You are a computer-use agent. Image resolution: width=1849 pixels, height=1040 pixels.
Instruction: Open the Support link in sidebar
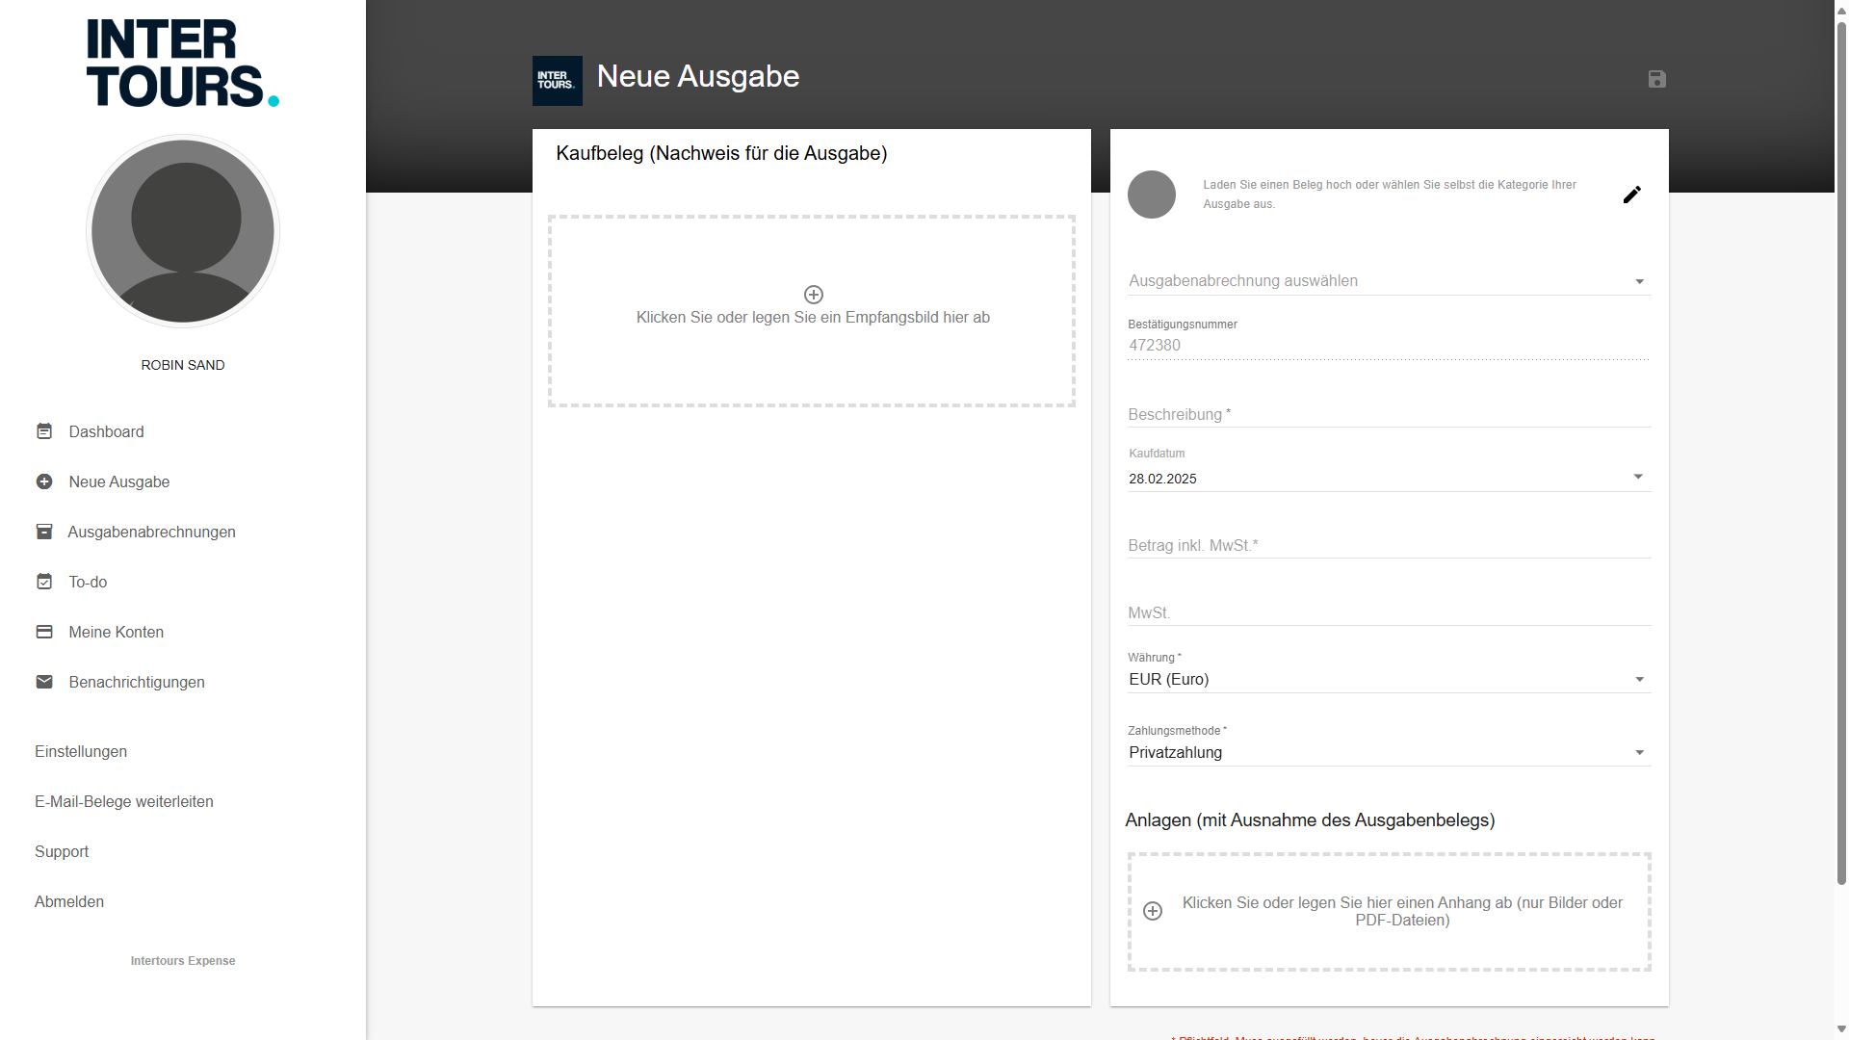[62, 851]
